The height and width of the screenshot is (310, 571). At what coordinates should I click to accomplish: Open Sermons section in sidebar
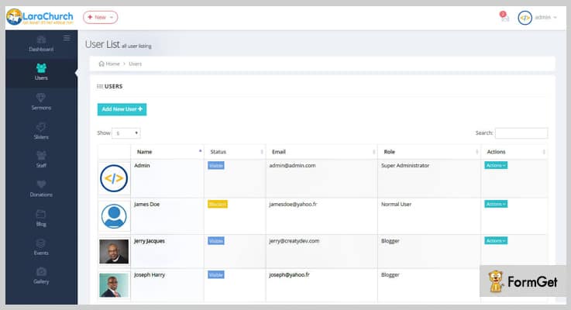(x=41, y=102)
